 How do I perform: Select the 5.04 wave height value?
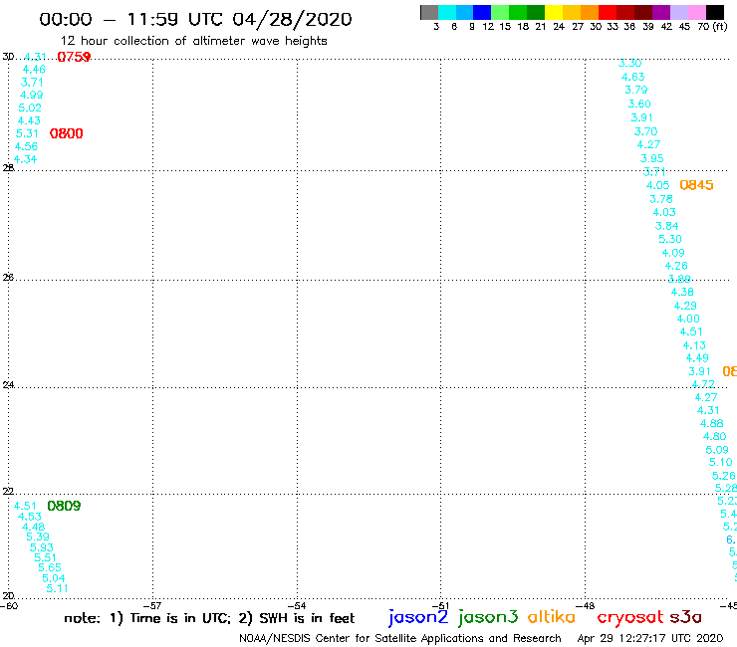click(54, 578)
